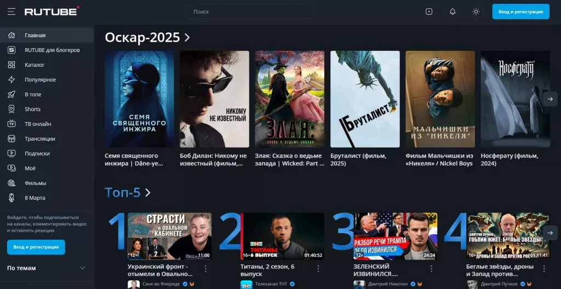Click Вход и регистрация in header

(x=520, y=12)
